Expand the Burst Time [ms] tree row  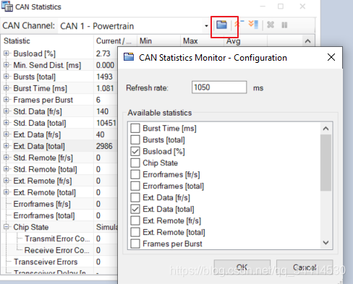tap(7, 88)
